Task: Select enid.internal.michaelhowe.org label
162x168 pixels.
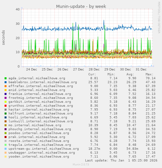Action: (x=37, y=90)
